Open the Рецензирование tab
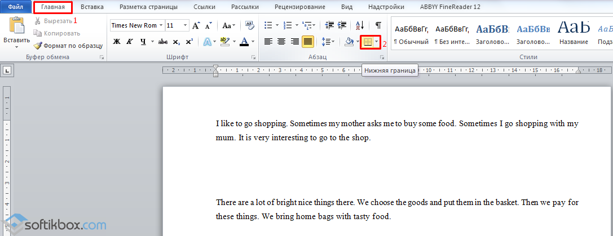Viewport: 613px width, 236px height. click(x=299, y=7)
